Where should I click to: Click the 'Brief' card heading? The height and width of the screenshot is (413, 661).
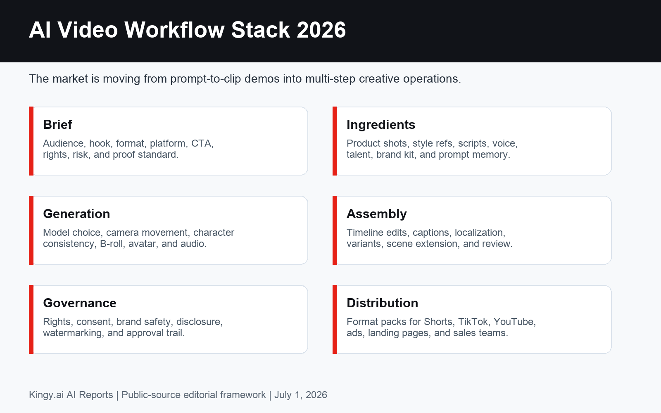pos(57,125)
